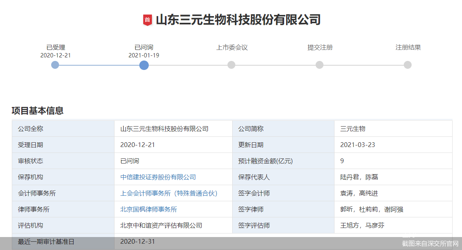The image size is (462, 250).
Task: Select the 提交注册 stage label
Action: coord(320,48)
